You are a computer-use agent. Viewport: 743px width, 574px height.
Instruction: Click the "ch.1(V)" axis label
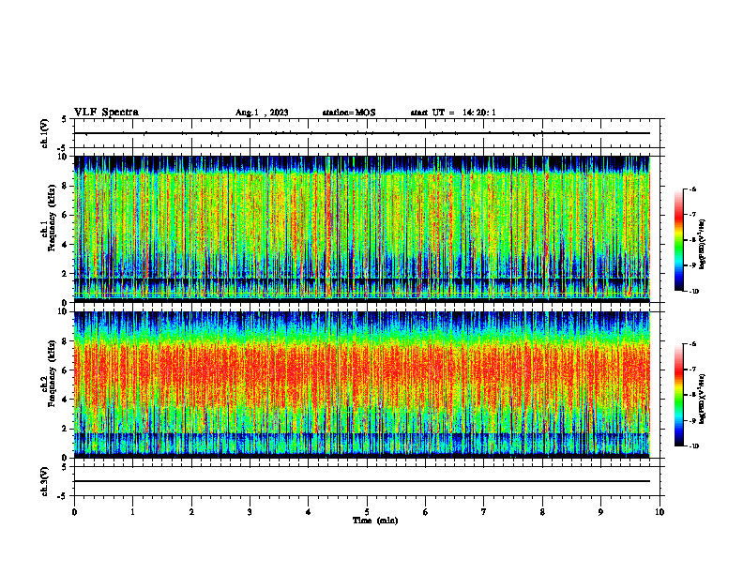pos(45,133)
